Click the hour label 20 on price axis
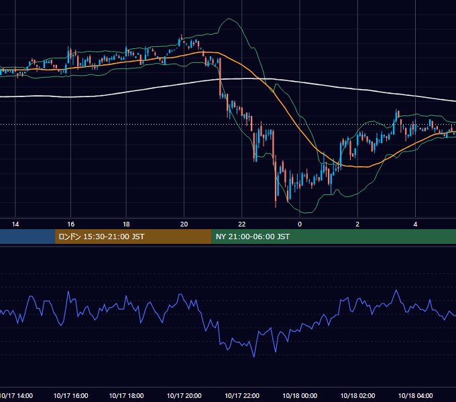Screen dimensions: 456x402 point(184,224)
